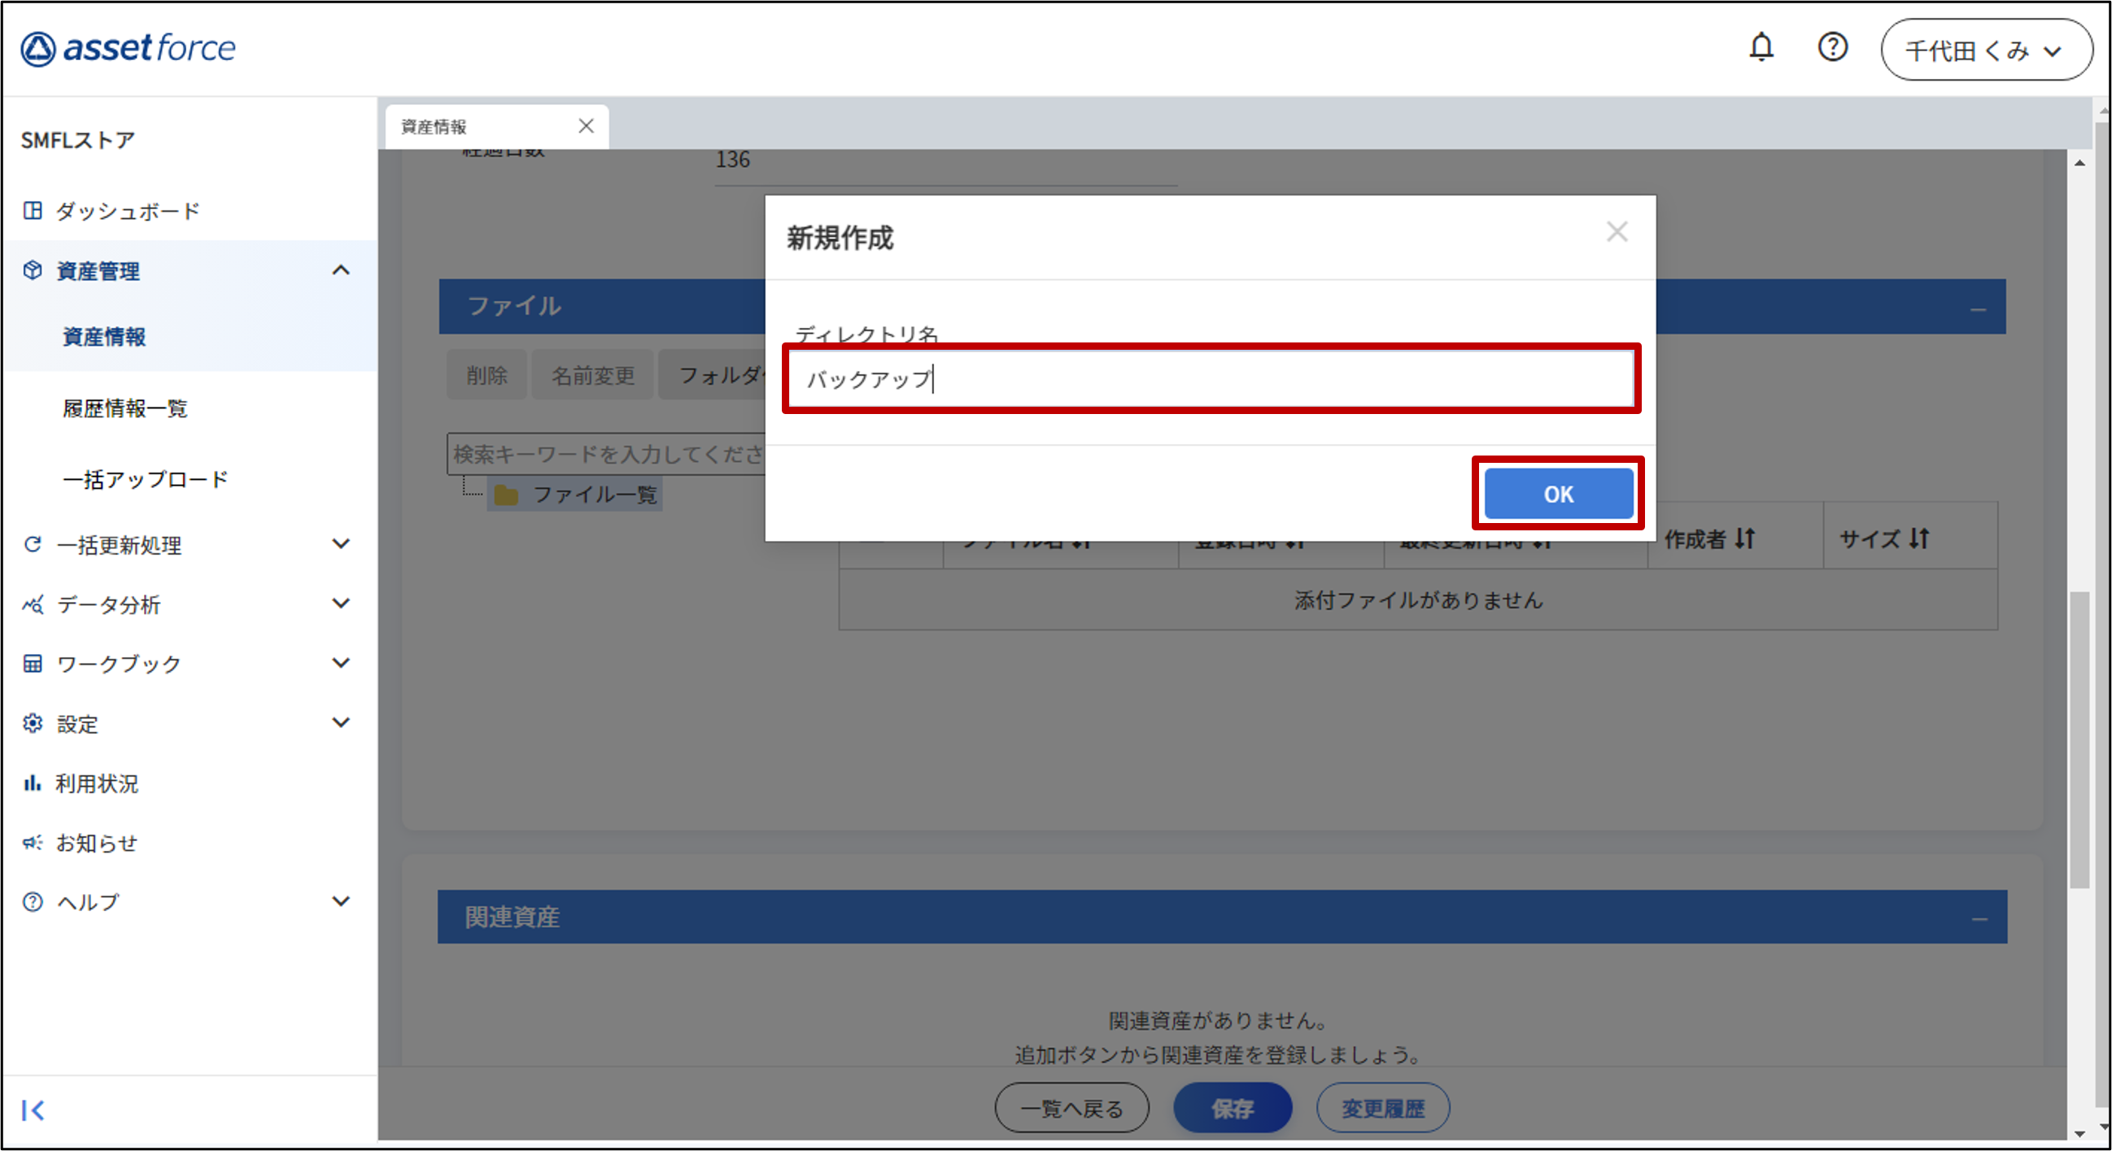Image resolution: width=2112 pixels, height=1151 pixels.
Task: Click the OK button in the dialog
Action: tap(1558, 495)
